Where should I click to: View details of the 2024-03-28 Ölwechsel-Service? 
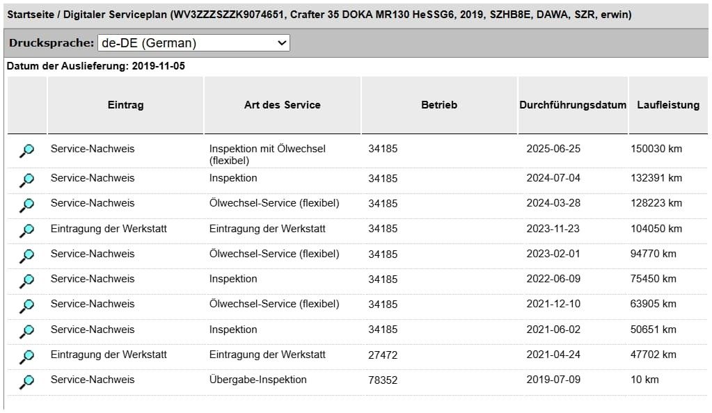(x=26, y=206)
